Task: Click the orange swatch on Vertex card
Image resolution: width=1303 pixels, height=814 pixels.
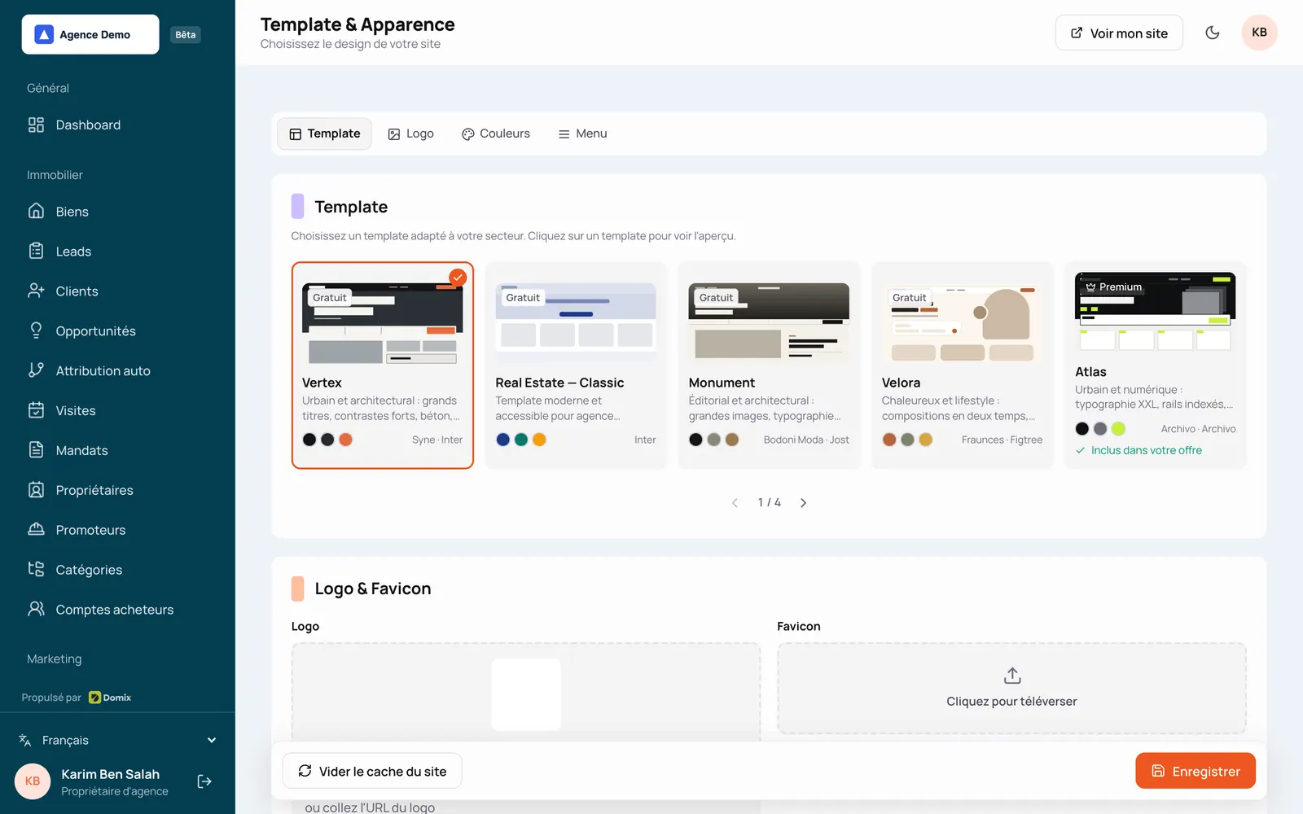Action: (x=345, y=440)
